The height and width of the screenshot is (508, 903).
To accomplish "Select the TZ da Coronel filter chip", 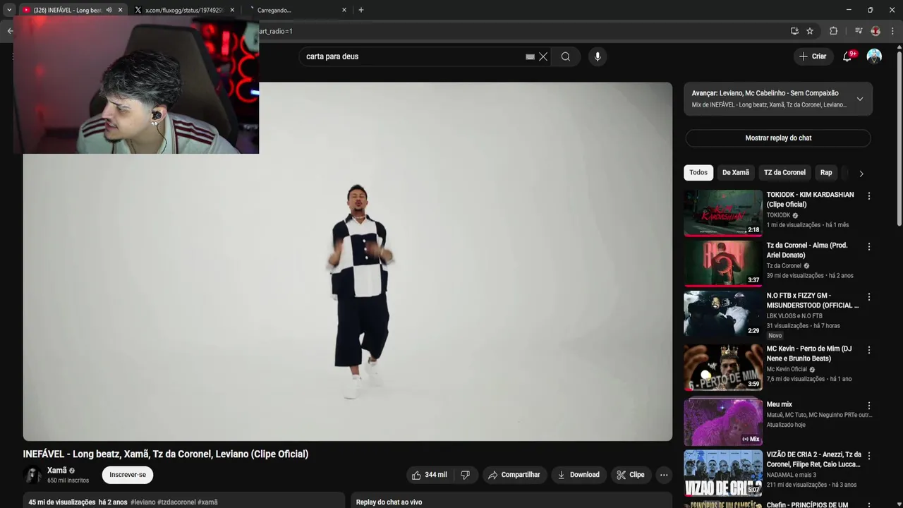I will 784,172.
